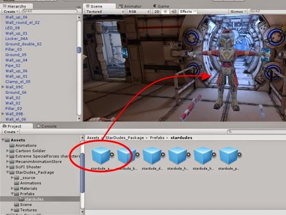Toggle scene lighting sun icon
The width and height of the screenshot is (286, 215).
[165, 11]
